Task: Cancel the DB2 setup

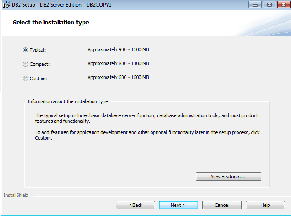Action: [222, 205]
